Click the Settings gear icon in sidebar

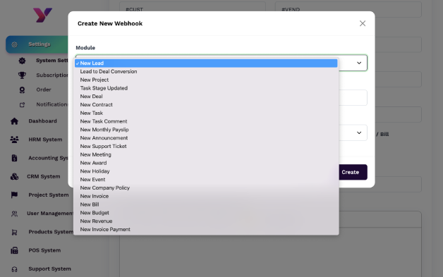[14, 44]
